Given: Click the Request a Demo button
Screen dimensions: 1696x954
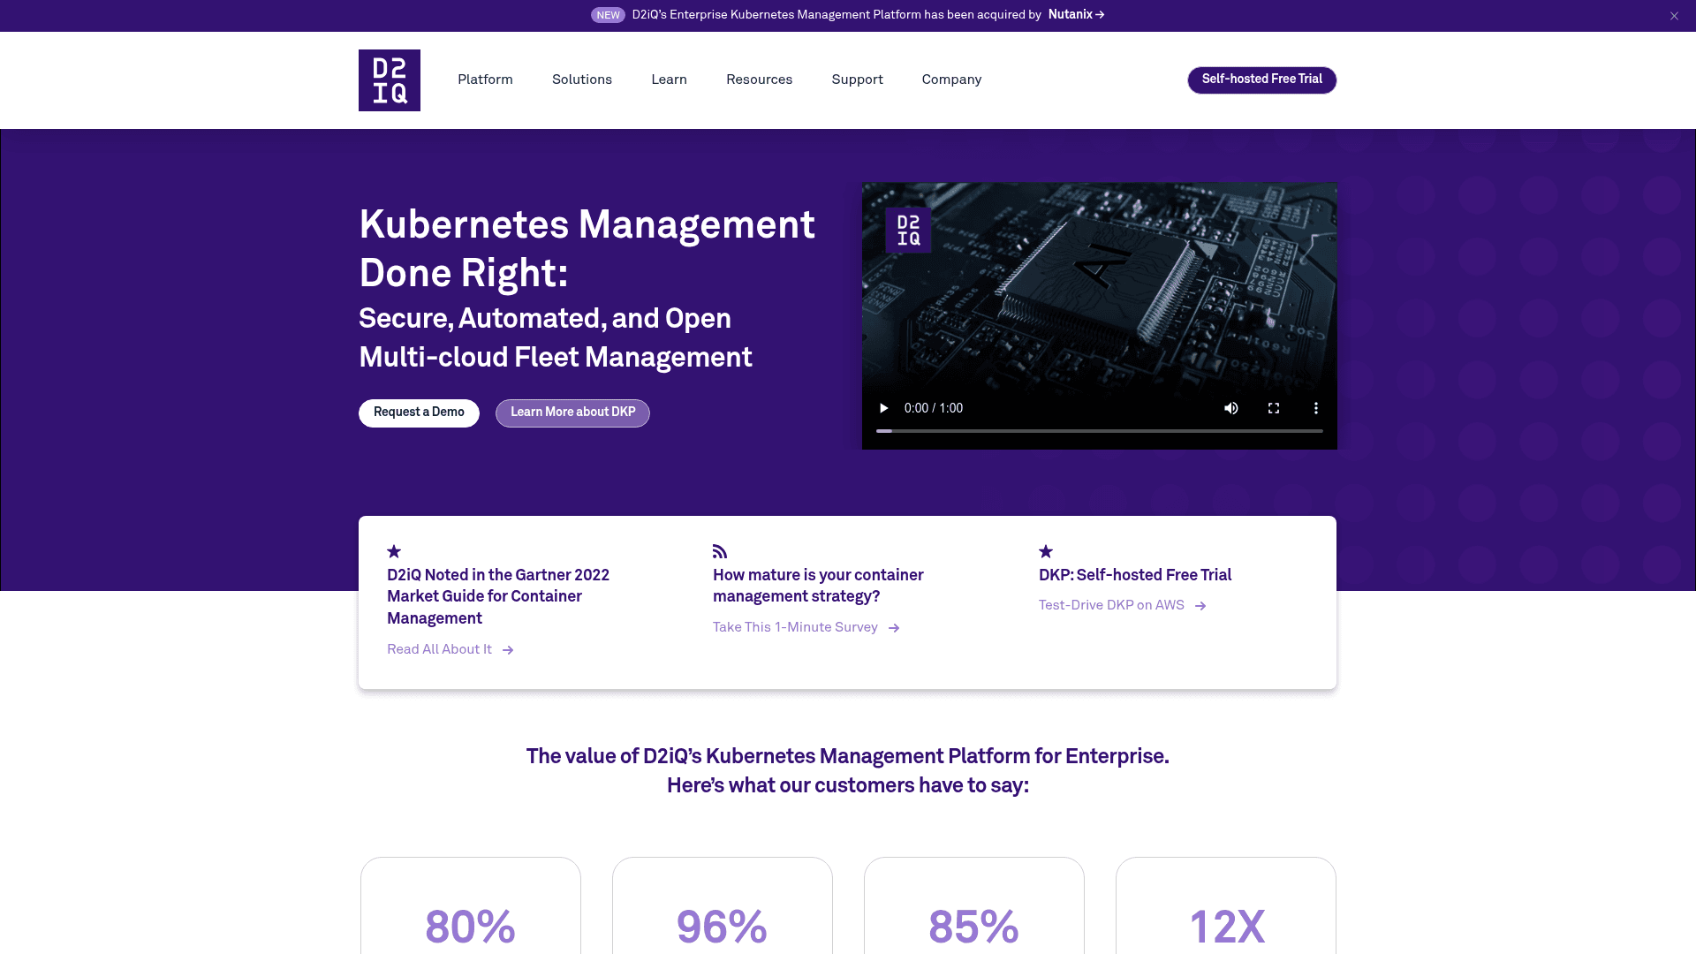Looking at the screenshot, I should click(x=419, y=413).
